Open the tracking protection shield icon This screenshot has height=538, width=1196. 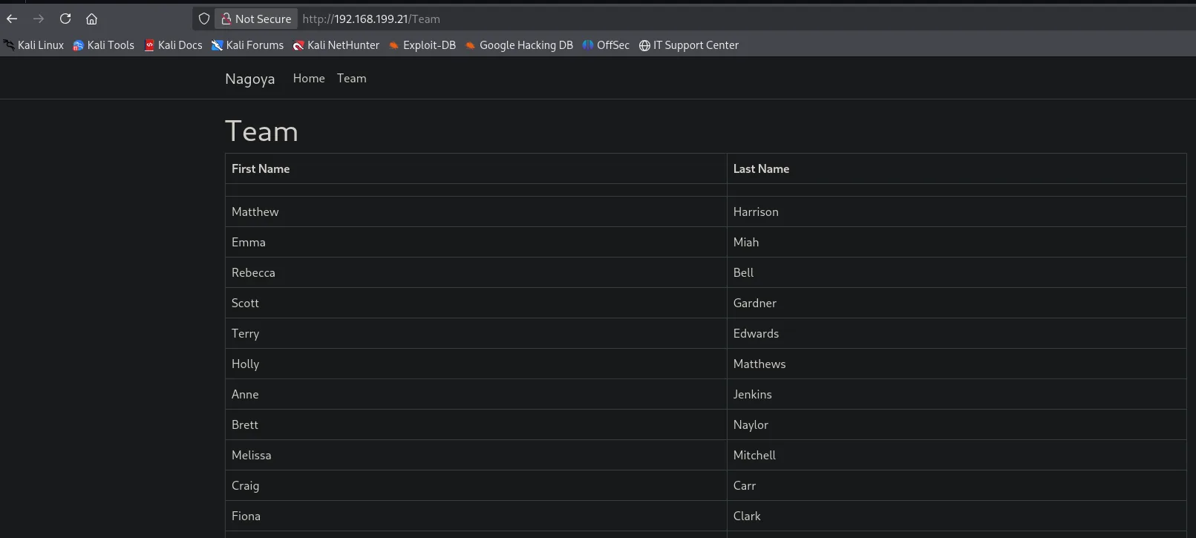pos(204,19)
